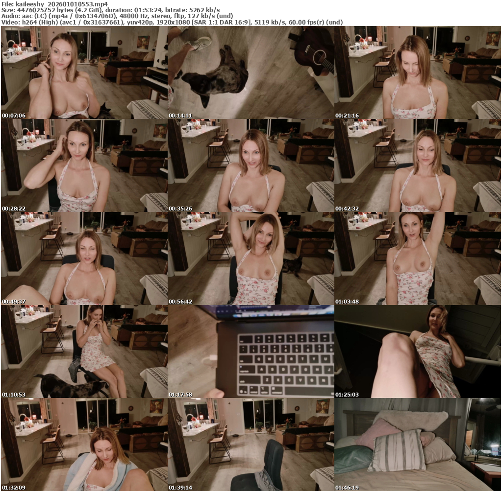Open the dog and guitar thumbnail at 00:14:11

click(x=251, y=72)
